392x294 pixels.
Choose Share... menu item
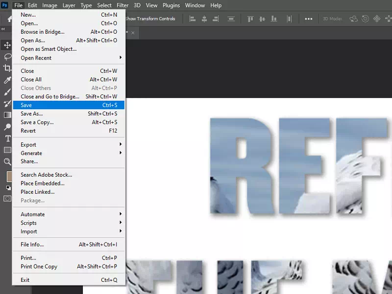(x=69, y=161)
